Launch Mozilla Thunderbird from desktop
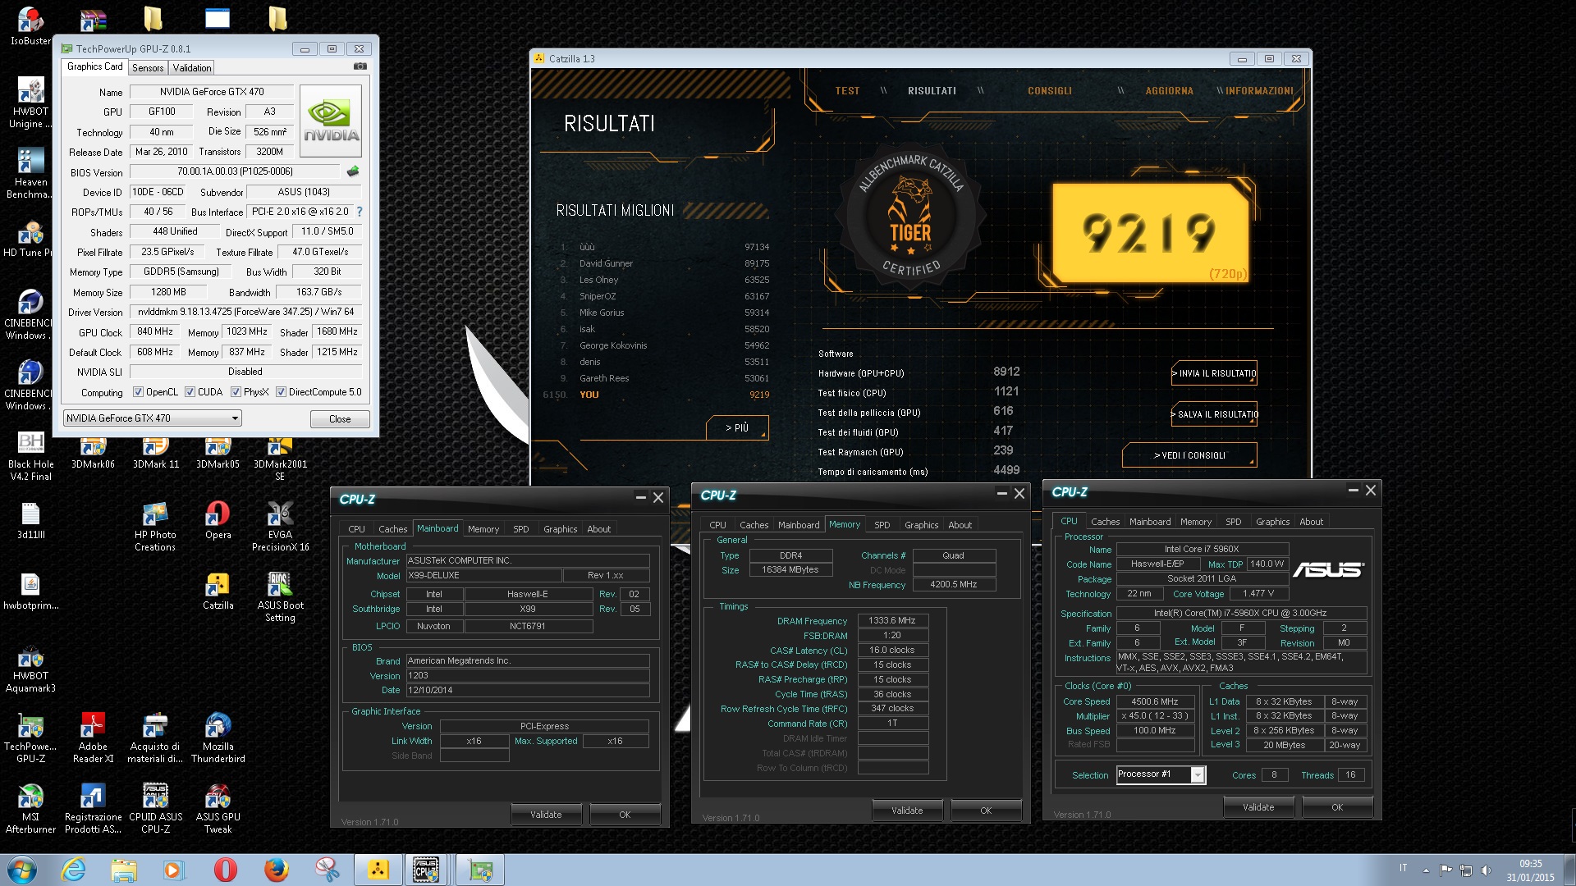This screenshot has width=1576, height=886. (x=218, y=739)
